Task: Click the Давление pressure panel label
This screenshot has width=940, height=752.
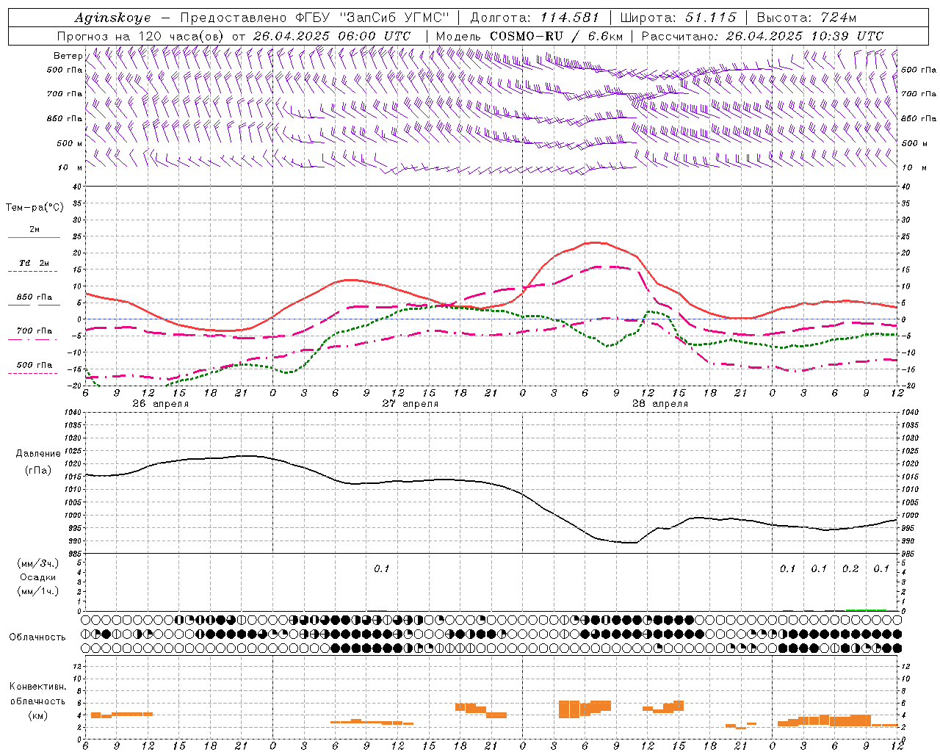Action: [x=38, y=454]
